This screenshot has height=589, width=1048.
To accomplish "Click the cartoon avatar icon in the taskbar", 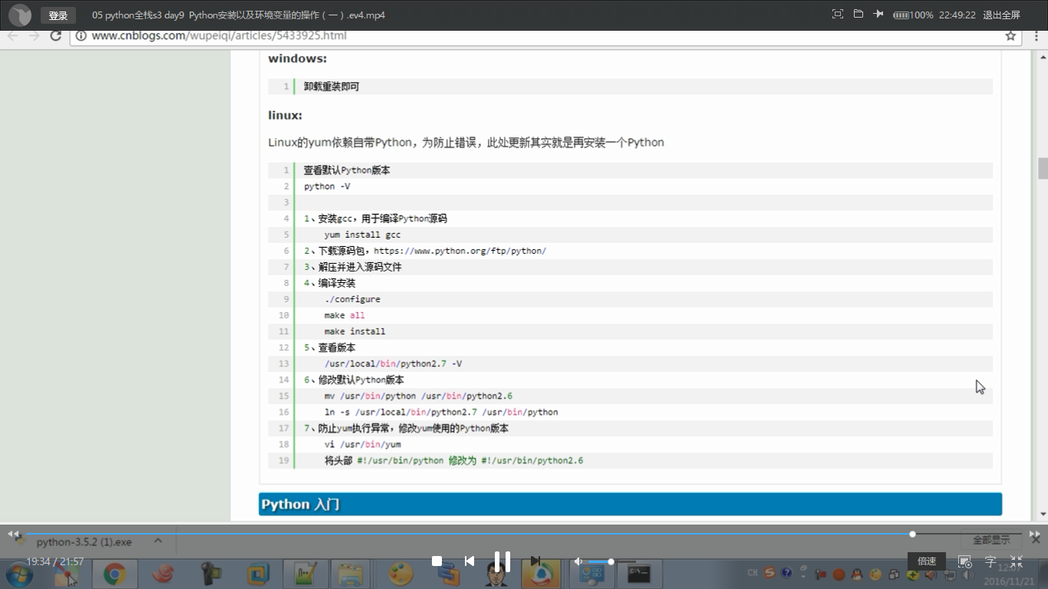I will point(496,575).
